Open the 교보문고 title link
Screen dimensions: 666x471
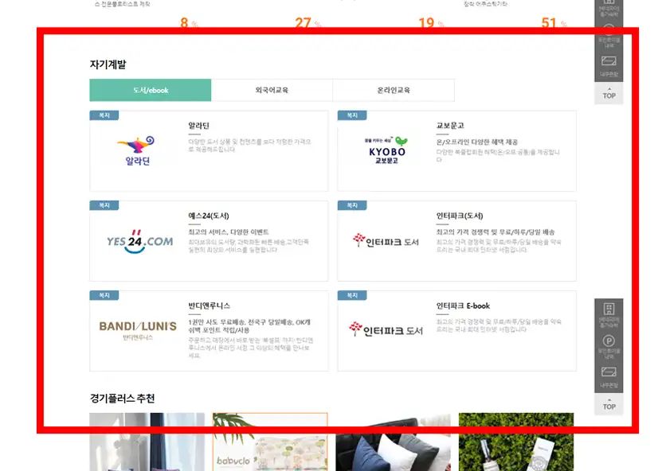[450, 126]
